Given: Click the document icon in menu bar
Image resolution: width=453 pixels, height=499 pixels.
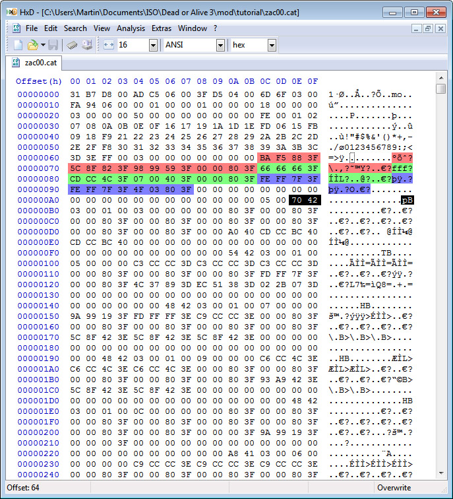Looking at the screenshot, I should [x=16, y=28].
